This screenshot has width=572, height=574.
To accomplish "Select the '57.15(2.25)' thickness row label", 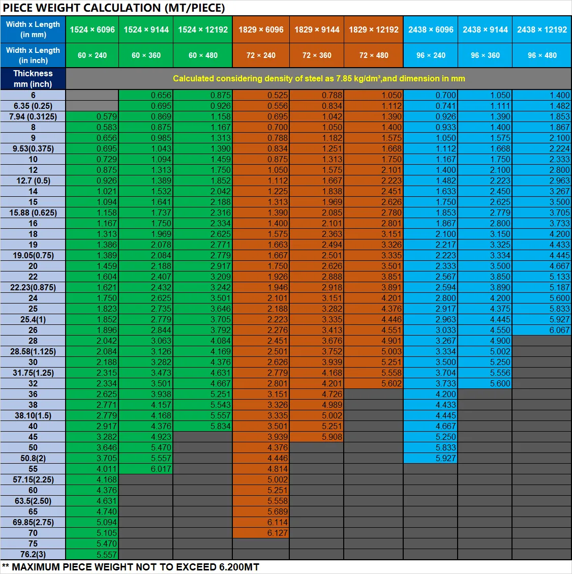I will click(x=33, y=479).
